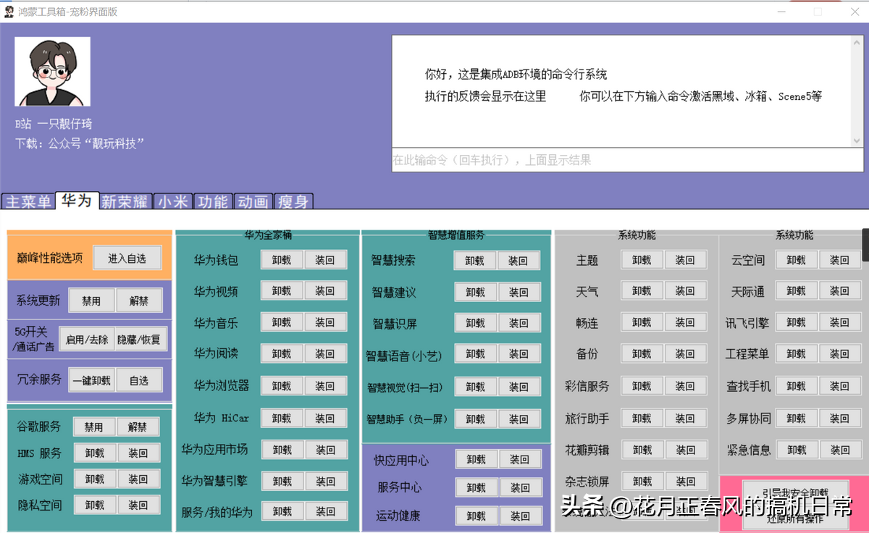The image size is (869, 533).
Task: Uninstall 主题
Action: 642,259
